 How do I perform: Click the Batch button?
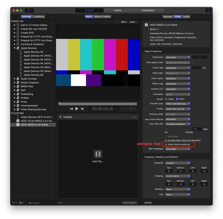(89, 17)
